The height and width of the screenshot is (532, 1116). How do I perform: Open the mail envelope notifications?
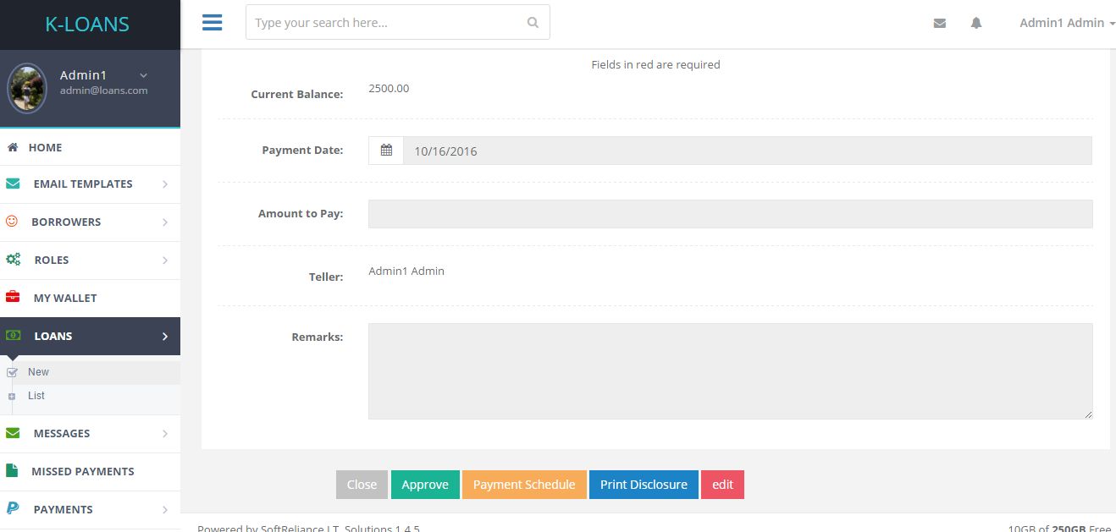coord(939,24)
